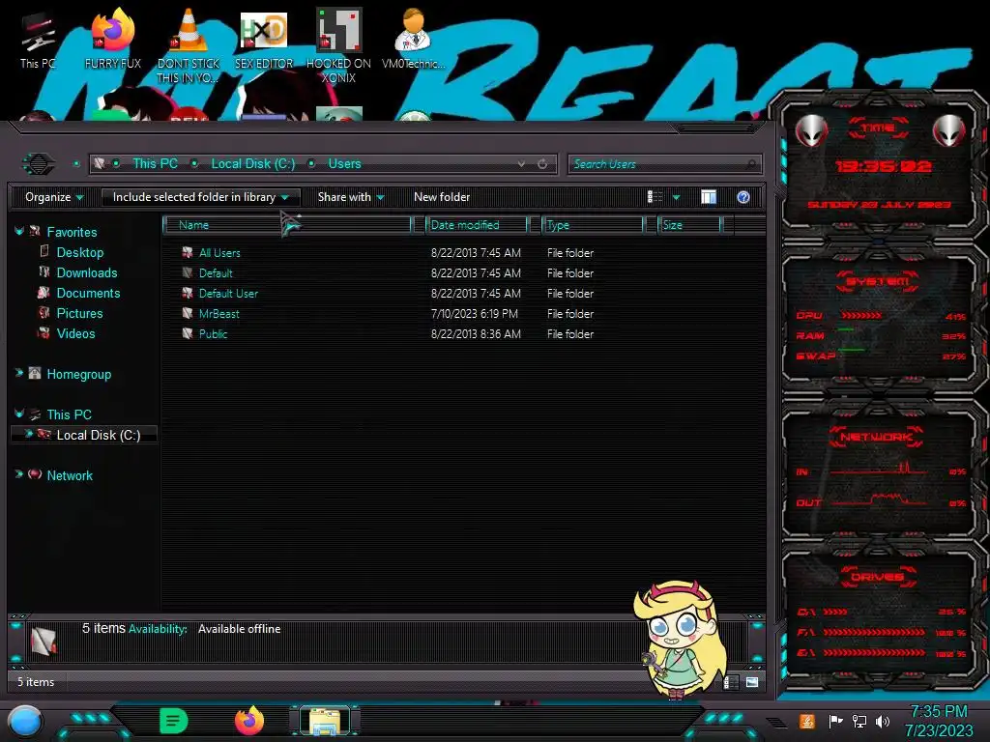990x742 pixels.
Task: Click the Public folder icon
Action: [188, 333]
